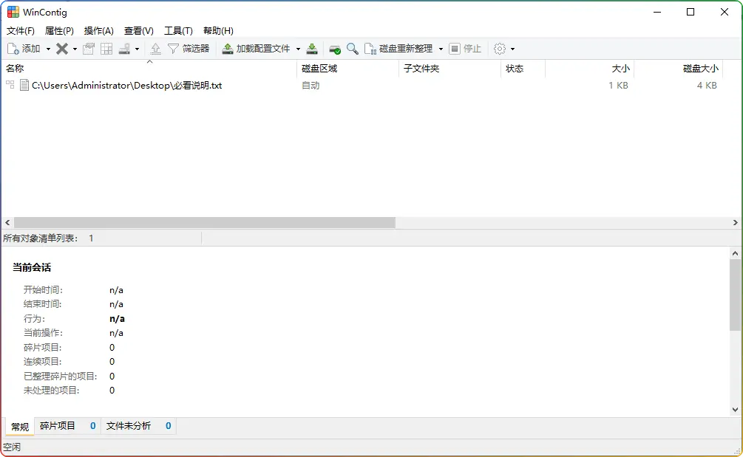Viewport: 743px width, 457px height.
Task: Maximize the WinContig window
Action: (x=691, y=12)
